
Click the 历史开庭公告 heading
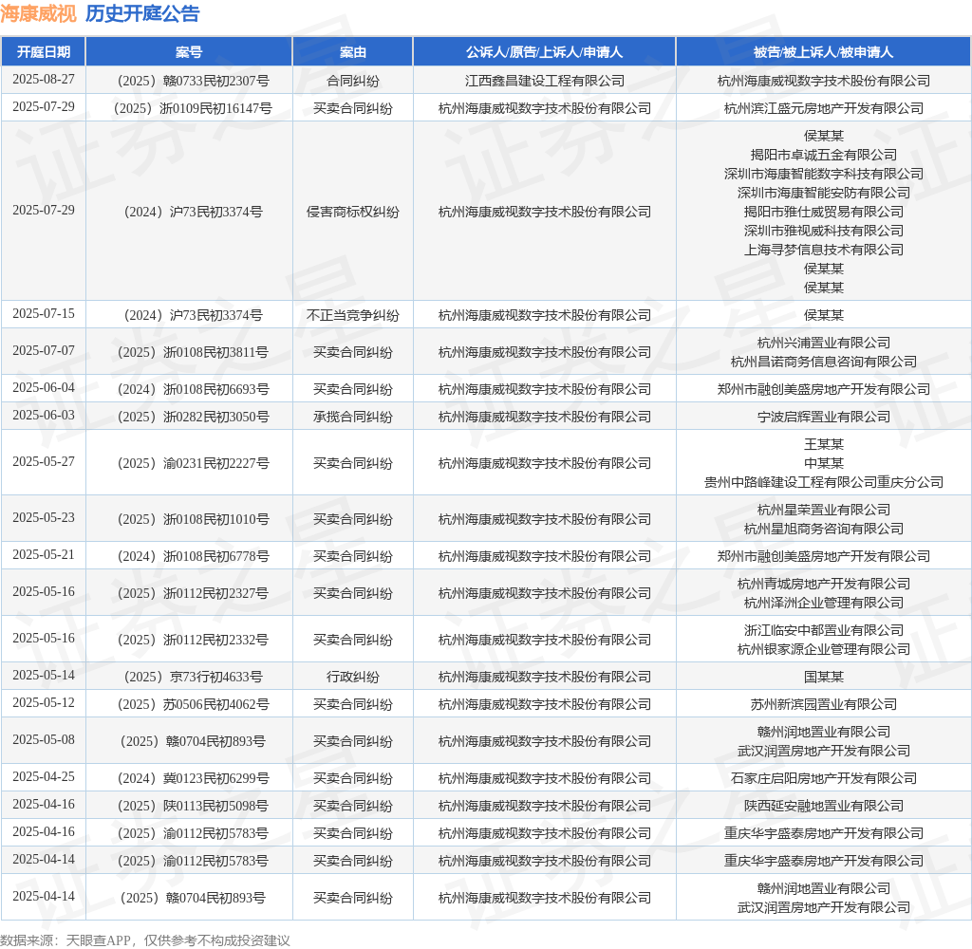tap(142, 13)
